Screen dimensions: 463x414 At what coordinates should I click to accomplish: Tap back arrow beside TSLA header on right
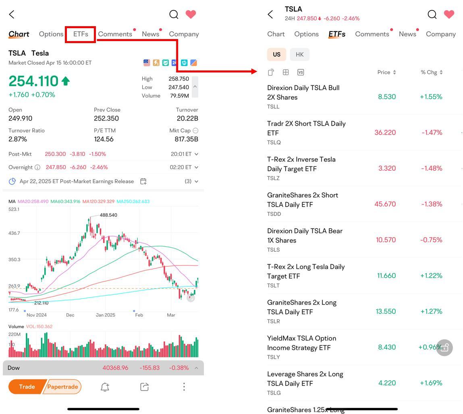click(270, 14)
